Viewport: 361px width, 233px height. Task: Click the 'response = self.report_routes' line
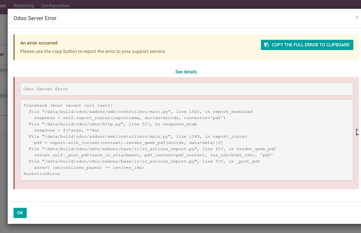pos(130,118)
